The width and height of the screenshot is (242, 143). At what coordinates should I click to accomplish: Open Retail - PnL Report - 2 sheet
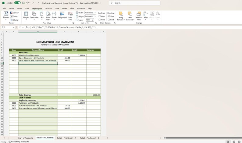click(x=90, y=138)
